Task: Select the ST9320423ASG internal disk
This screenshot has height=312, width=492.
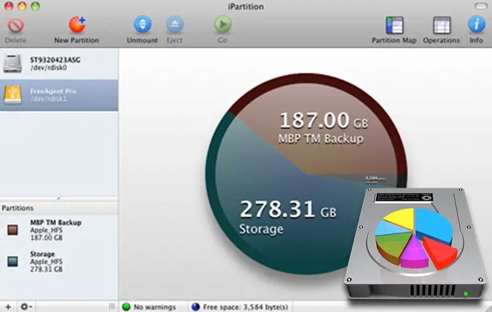Action: pyautogui.click(x=59, y=64)
